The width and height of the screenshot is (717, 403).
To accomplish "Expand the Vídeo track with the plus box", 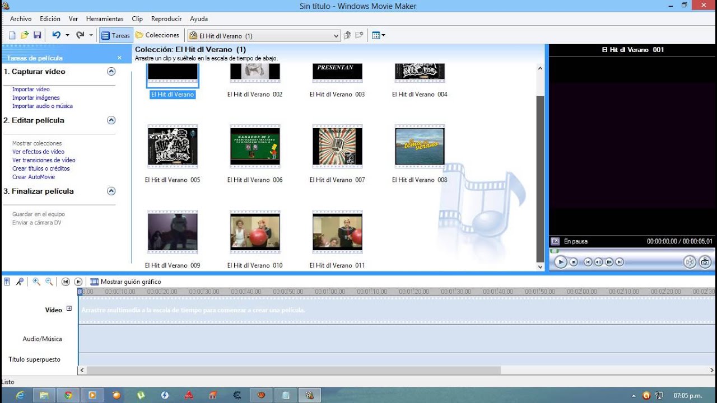I will (x=69, y=308).
